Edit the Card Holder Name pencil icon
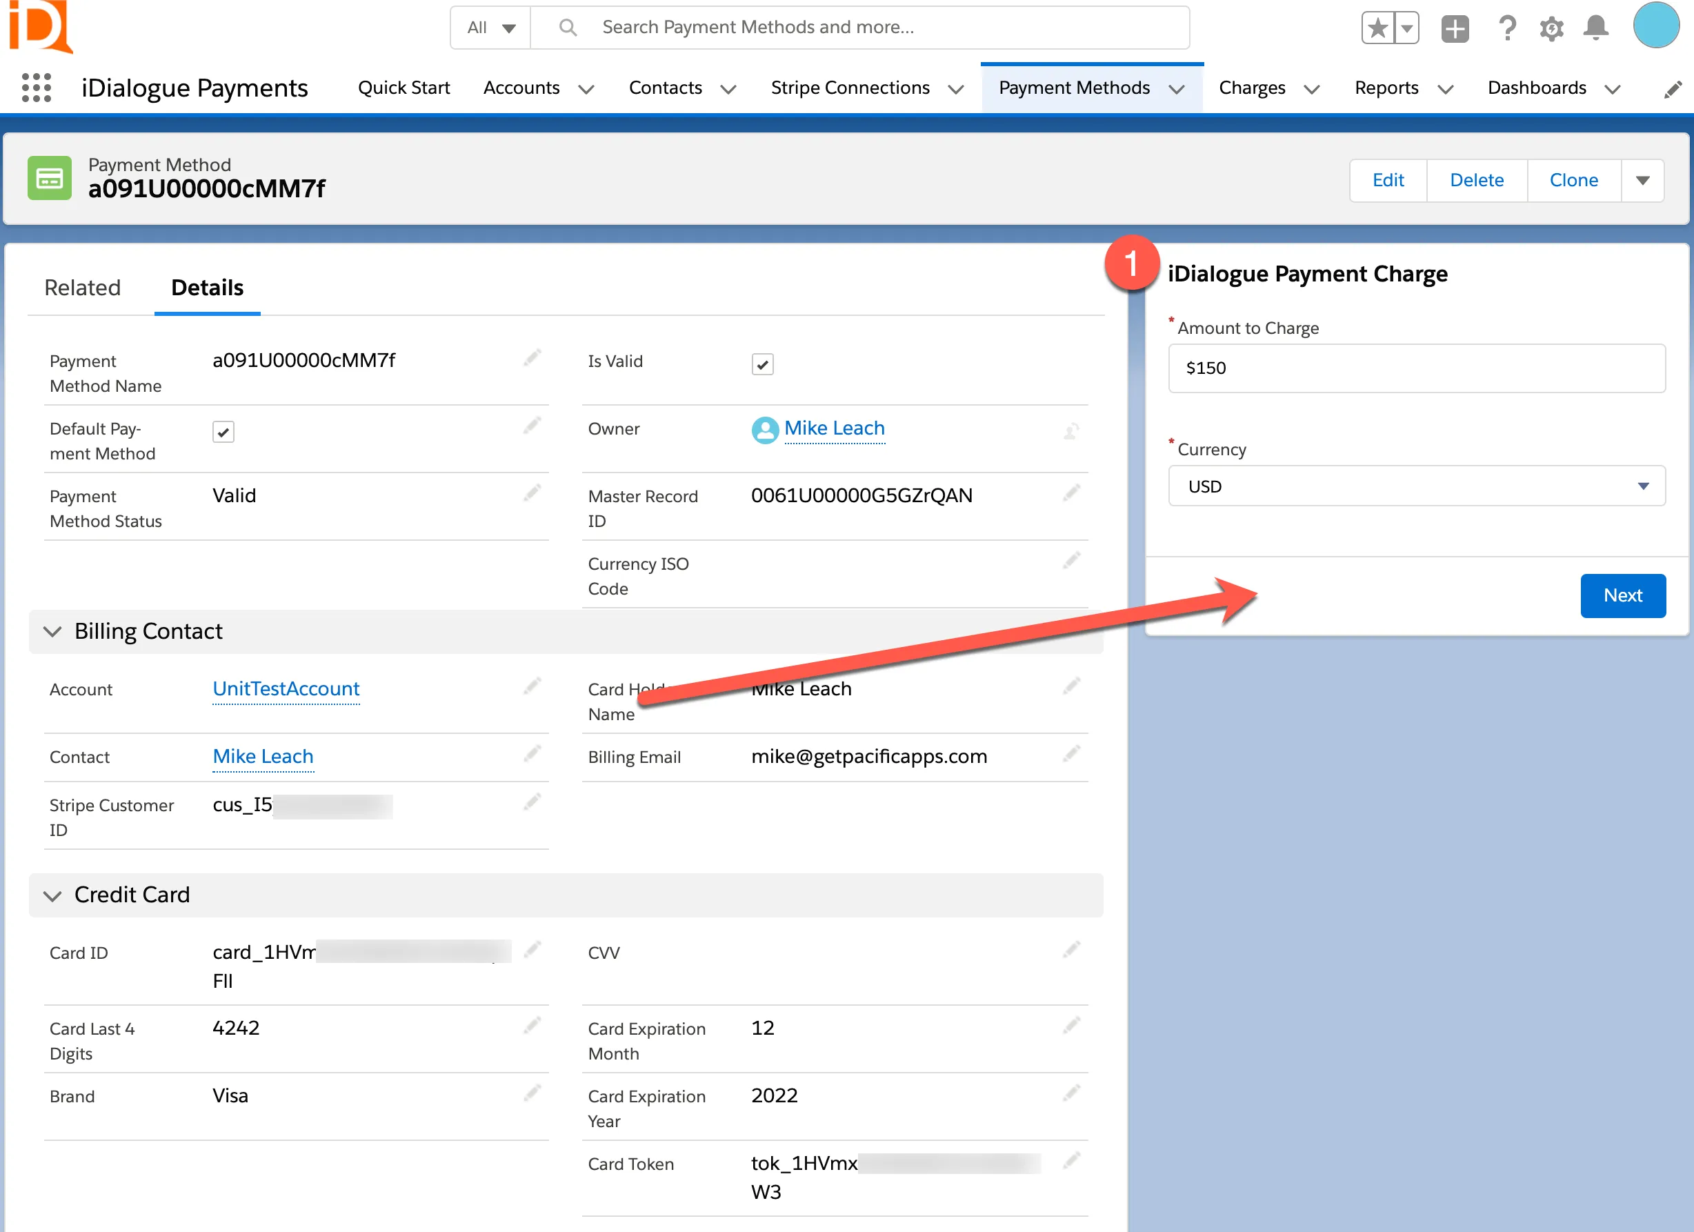1694x1232 pixels. pos(1071,686)
